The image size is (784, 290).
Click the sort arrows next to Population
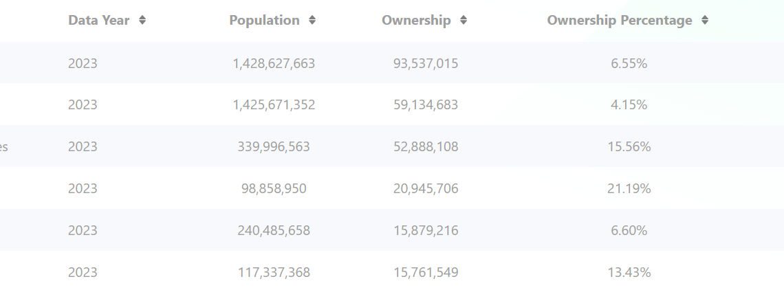312,21
